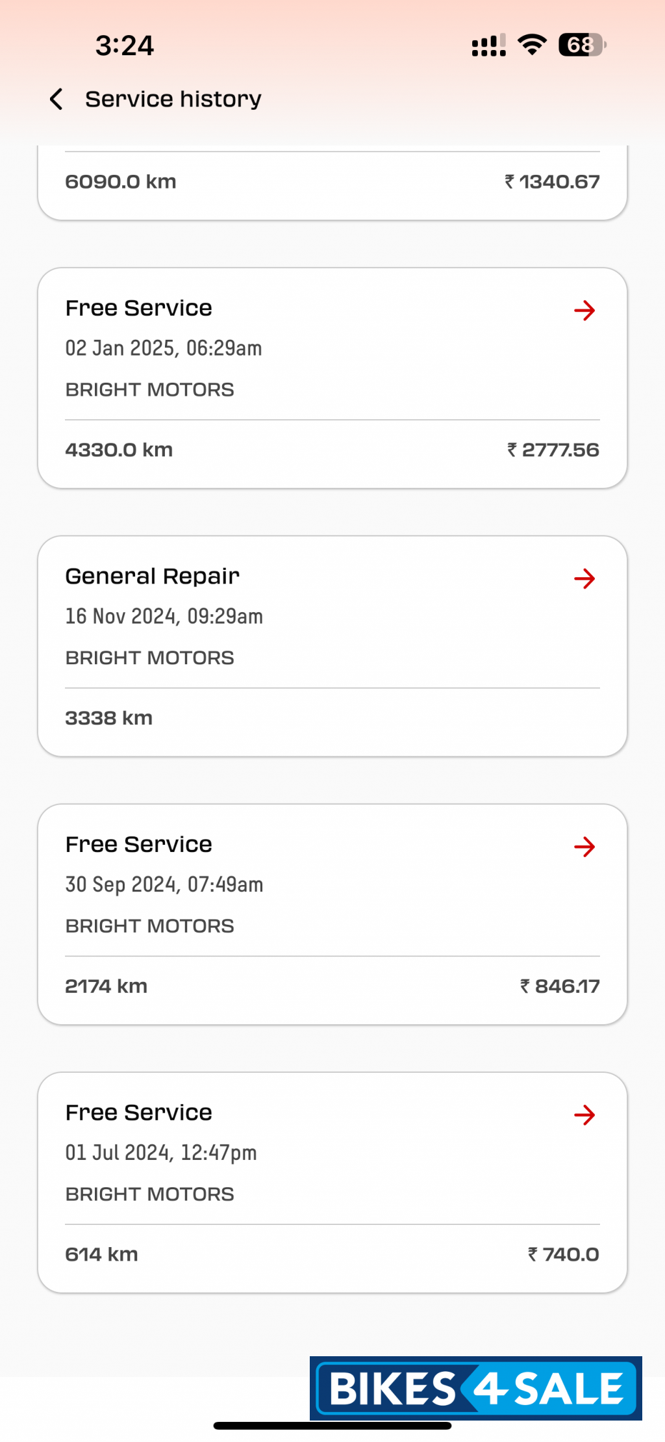This screenshot has width=665, height=1442.
Task: Tap the ₹ 740.0 amount
Action: pyautogui.click(x=564, y=1254)
